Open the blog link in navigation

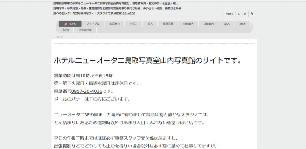(x=66, y=30)
